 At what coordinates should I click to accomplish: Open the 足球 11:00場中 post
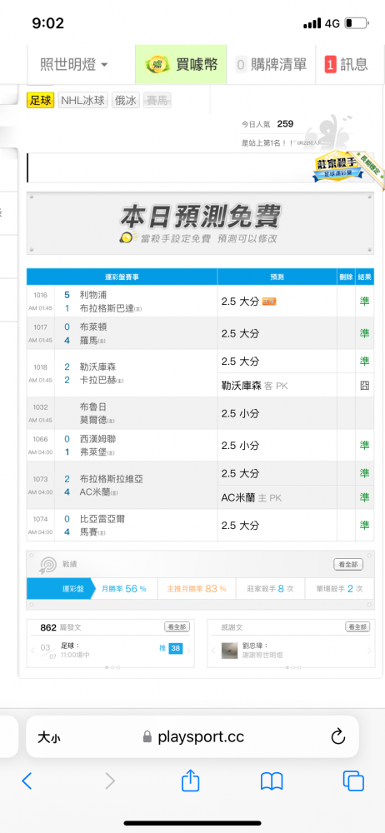[x=76, y=651]
